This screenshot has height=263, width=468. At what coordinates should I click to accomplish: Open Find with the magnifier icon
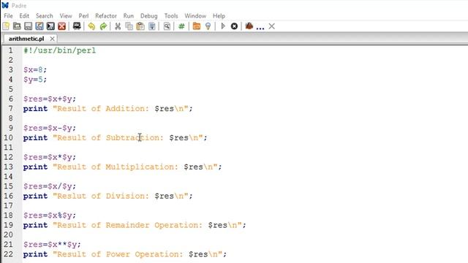(167, 26)
